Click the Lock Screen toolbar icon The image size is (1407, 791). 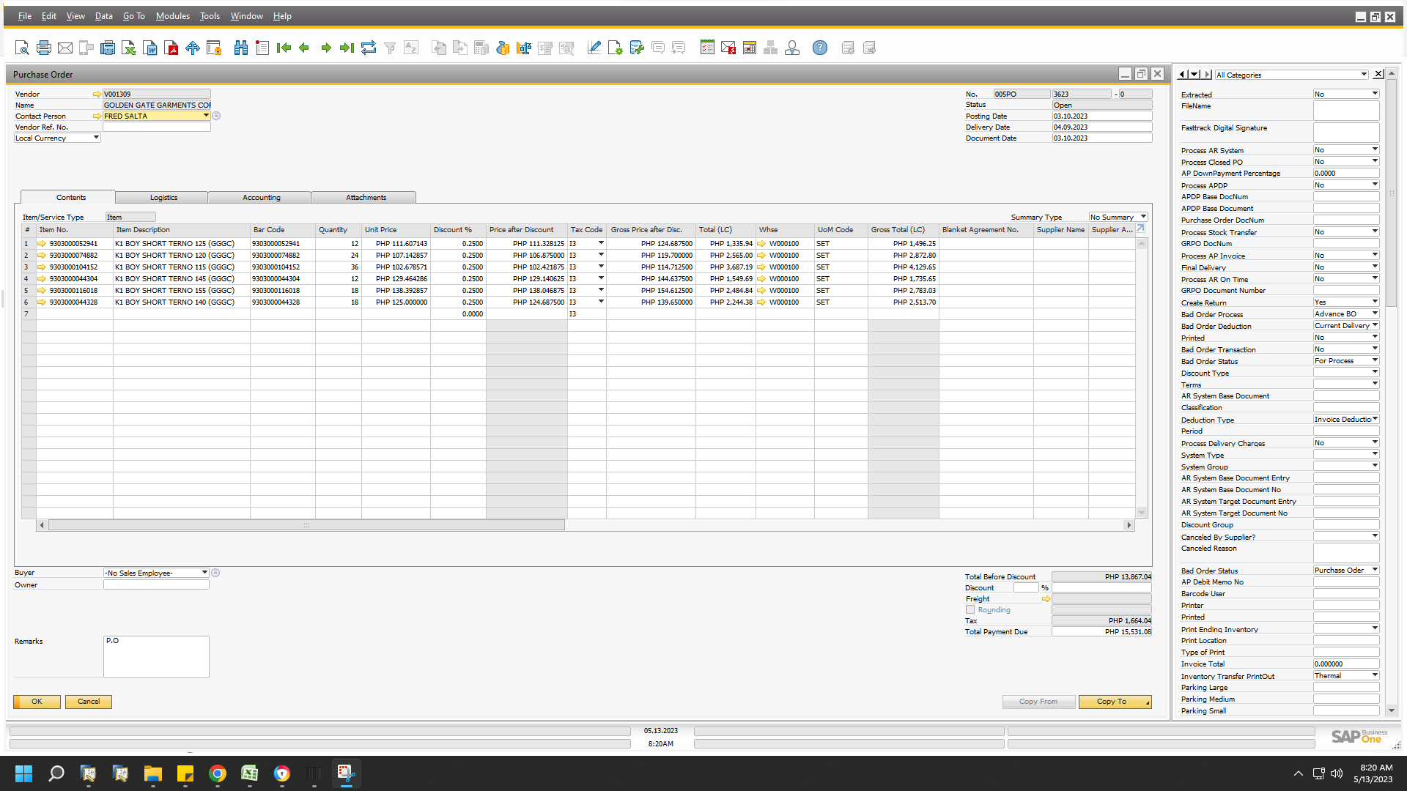pos(214,48)
